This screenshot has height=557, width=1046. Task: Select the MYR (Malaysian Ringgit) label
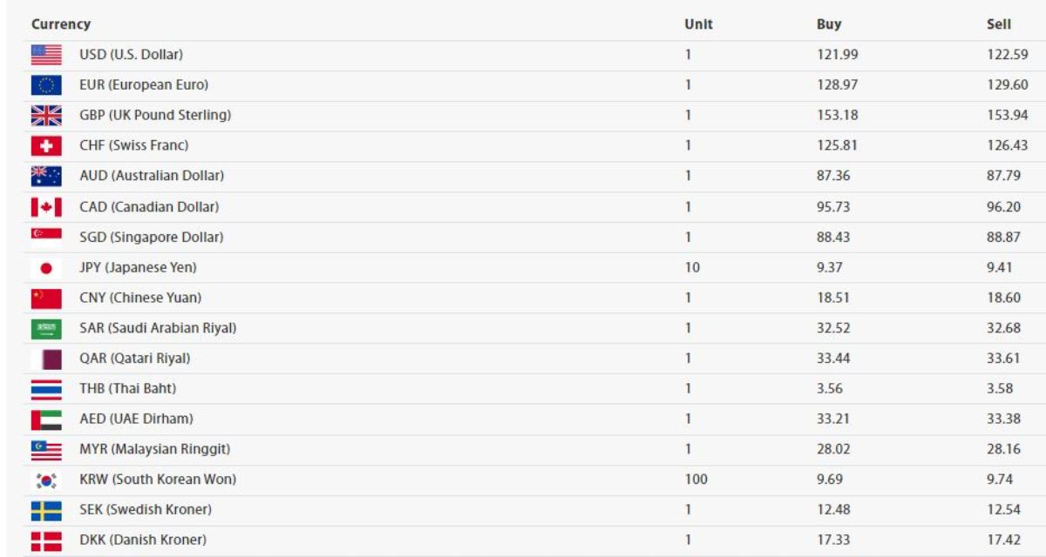click(155, 449)
